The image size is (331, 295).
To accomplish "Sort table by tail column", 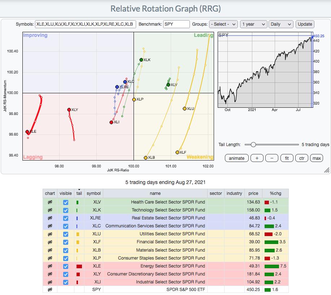I will tap(79, 193).
